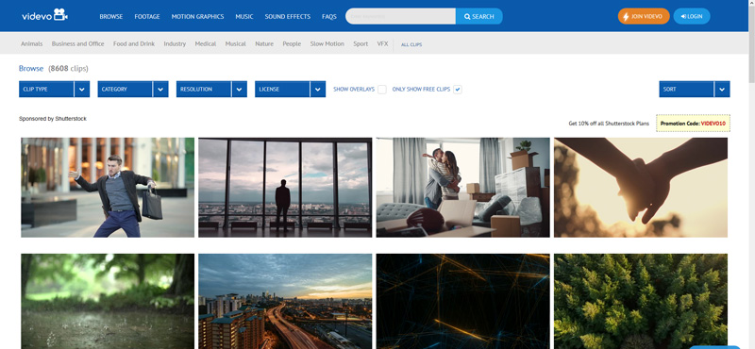Screen dimensions: 755x349
Task: Expand the Resolution dropdown
Action: click(x=211, y=89)
